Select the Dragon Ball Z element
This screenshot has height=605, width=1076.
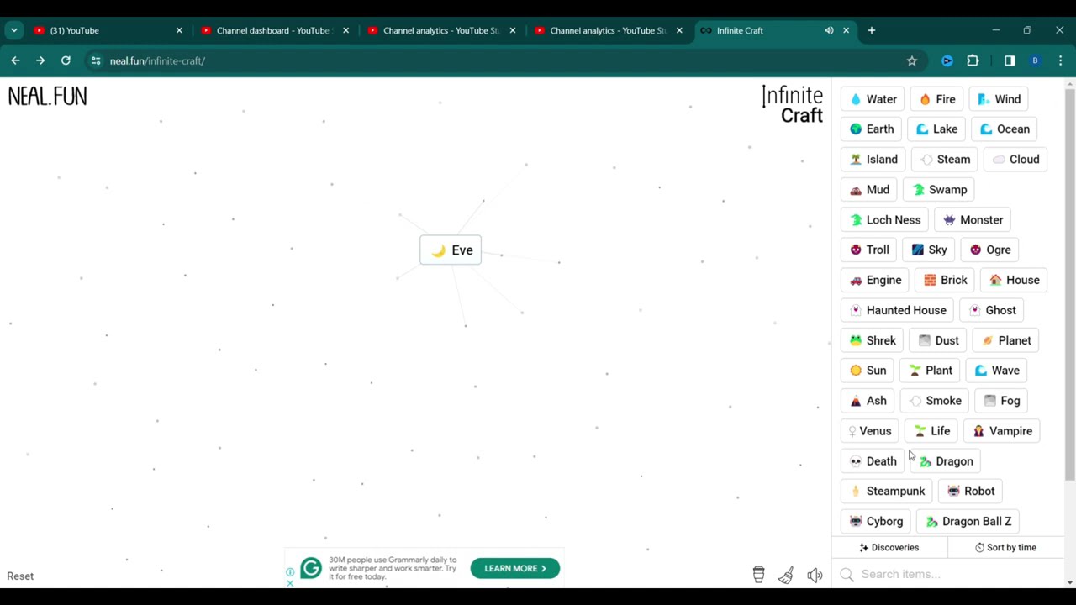(968, 521)
